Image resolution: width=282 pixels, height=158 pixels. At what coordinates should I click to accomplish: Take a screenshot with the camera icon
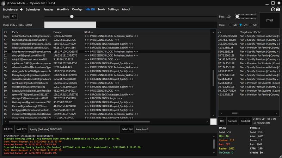click(278, 9)
